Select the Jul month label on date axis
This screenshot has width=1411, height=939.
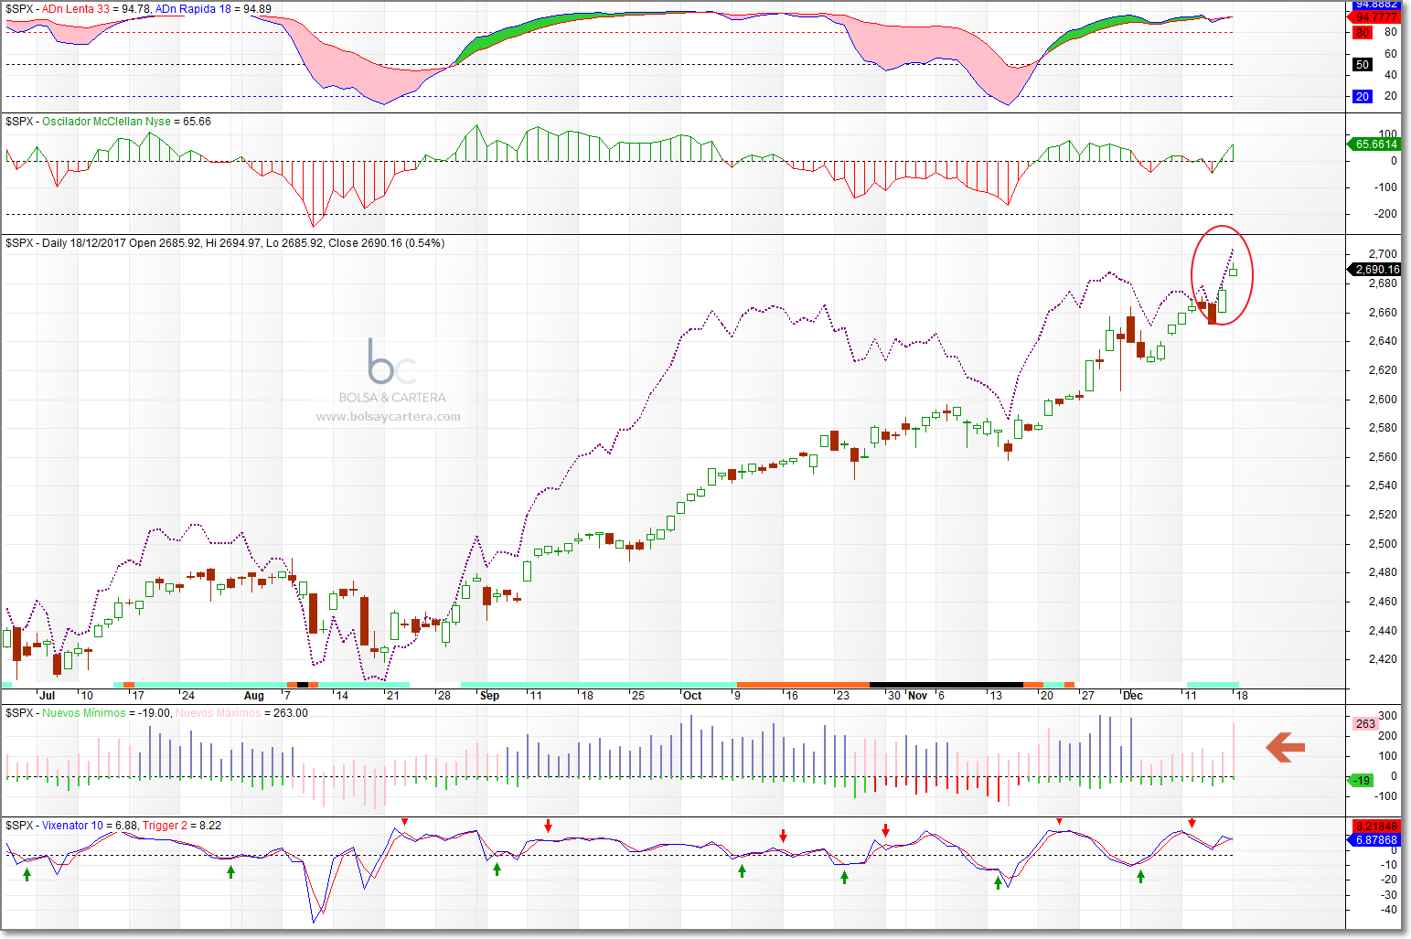point(47,696)
